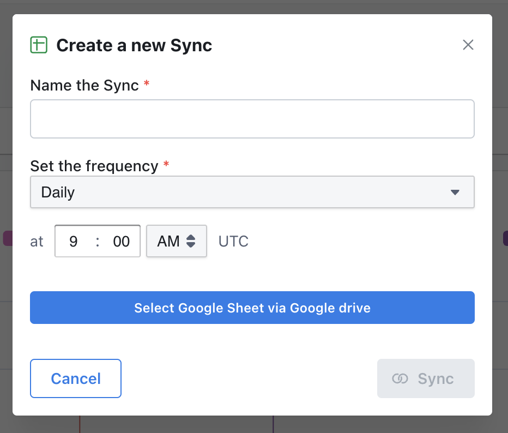
Task: Click the Name the Sync label
Action: tap(84, 86)
